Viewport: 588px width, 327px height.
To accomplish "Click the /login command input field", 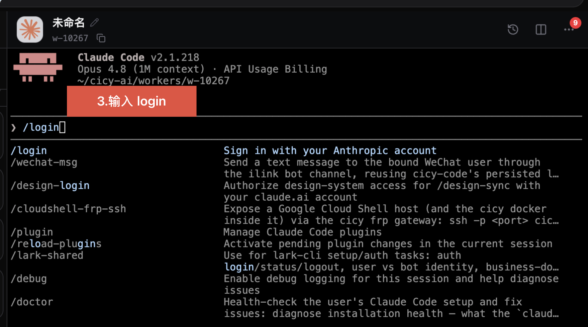I will point(296,128).
